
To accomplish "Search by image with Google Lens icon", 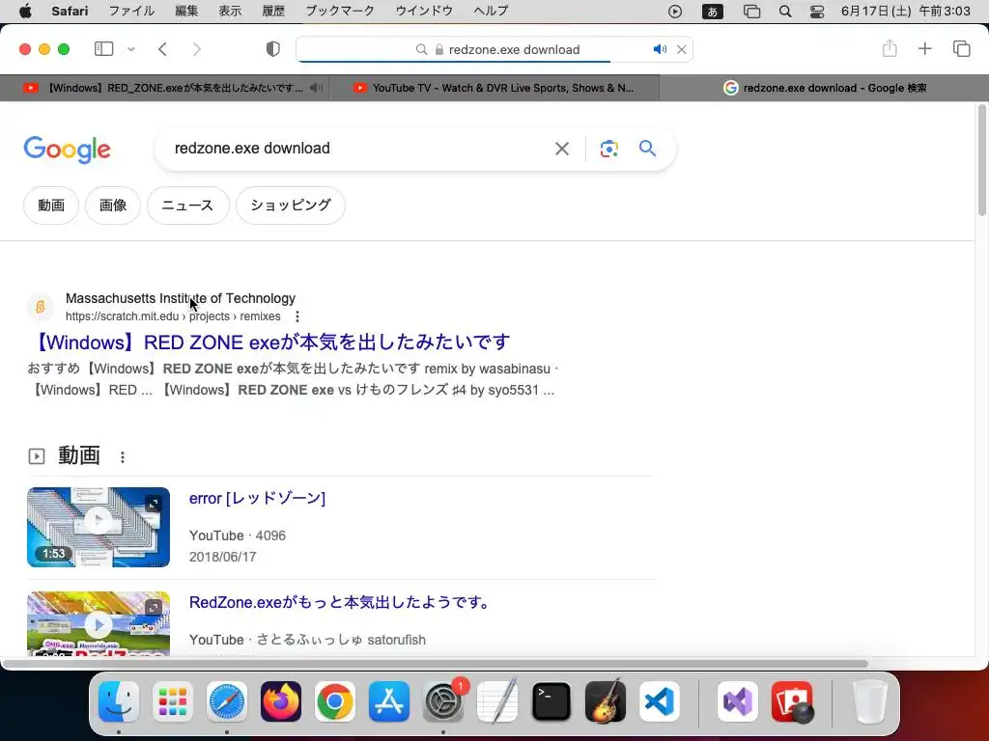I will [608, 149].
